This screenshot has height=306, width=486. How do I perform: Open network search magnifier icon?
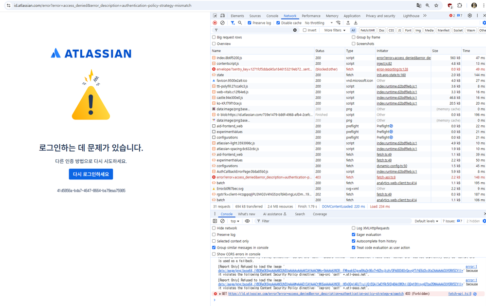[x=240, y=22]
